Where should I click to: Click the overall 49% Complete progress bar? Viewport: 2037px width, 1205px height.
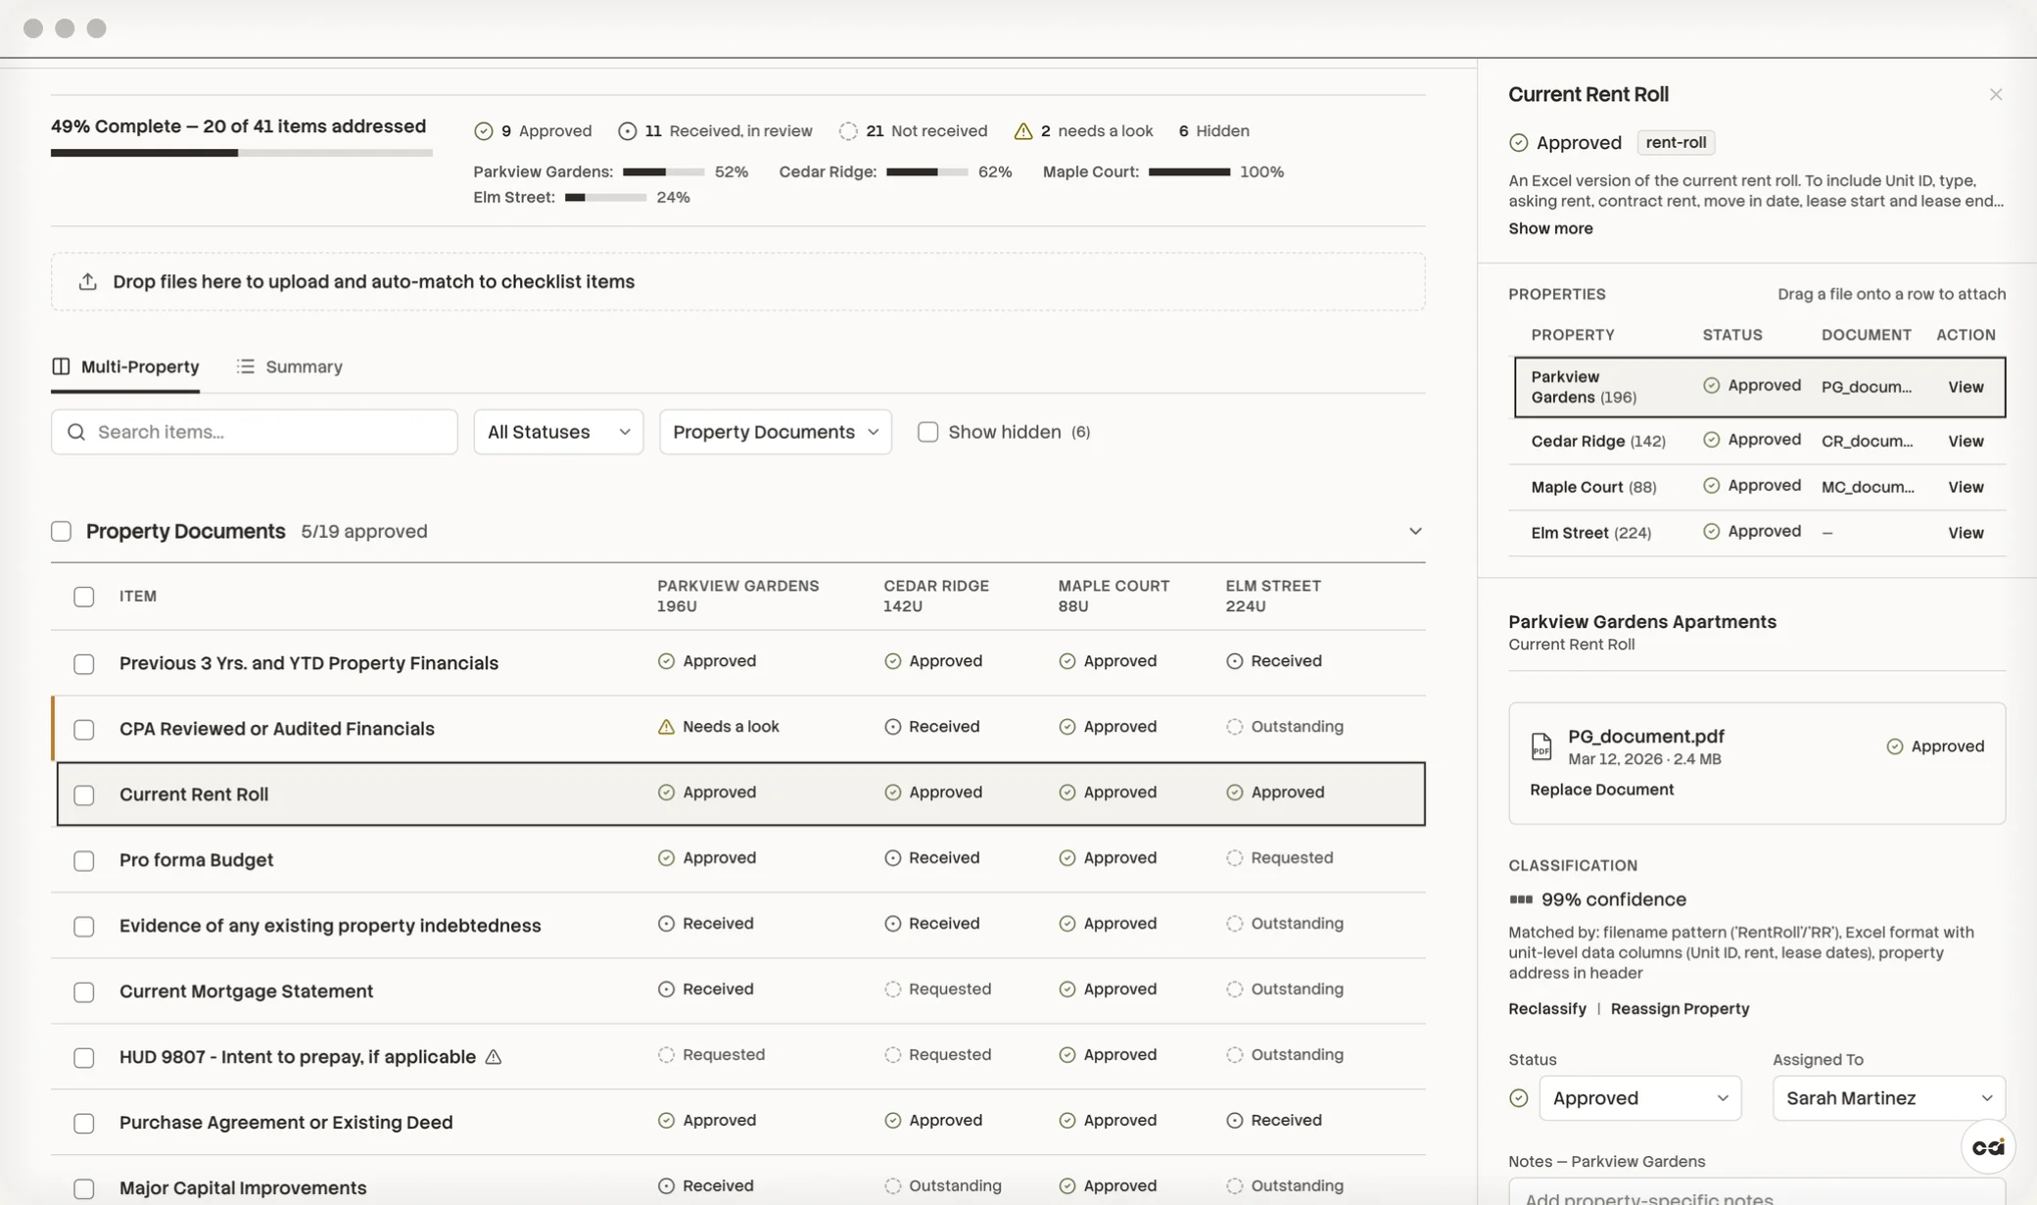tap(242, 153)
